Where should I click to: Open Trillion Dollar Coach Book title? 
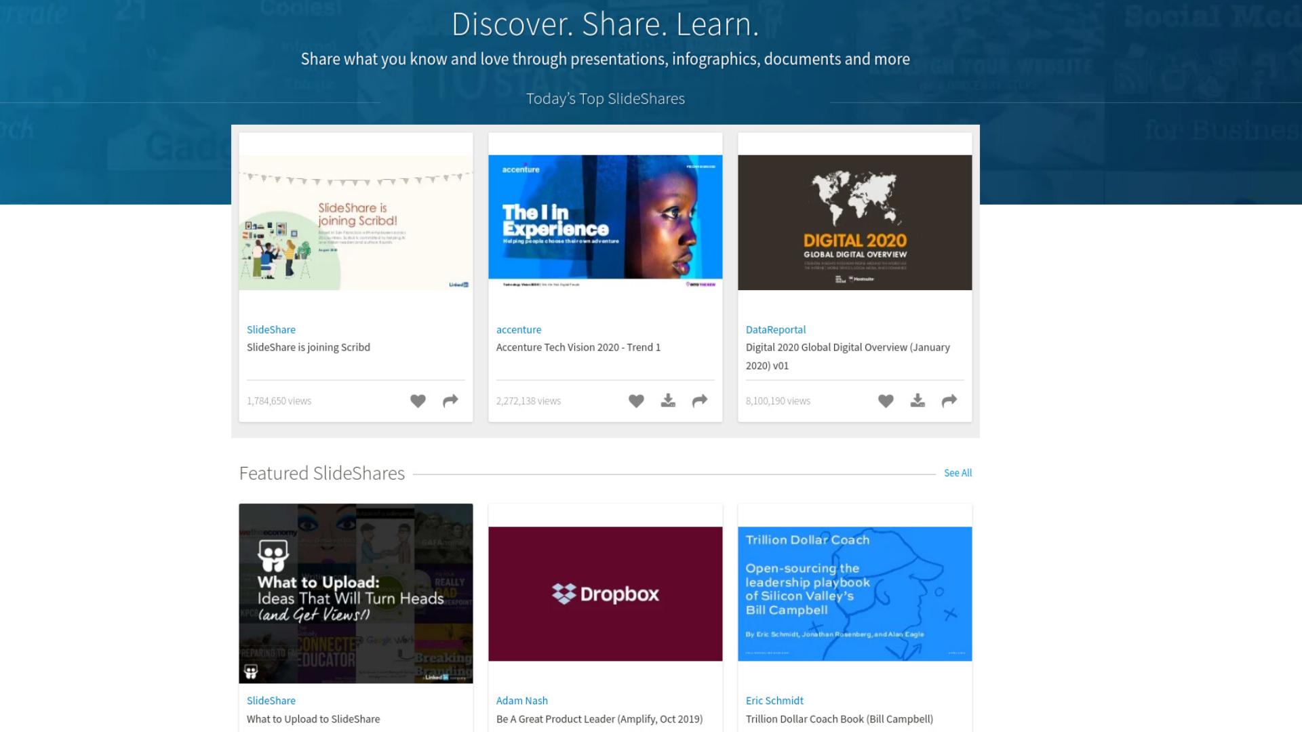(x=840, y=718)
